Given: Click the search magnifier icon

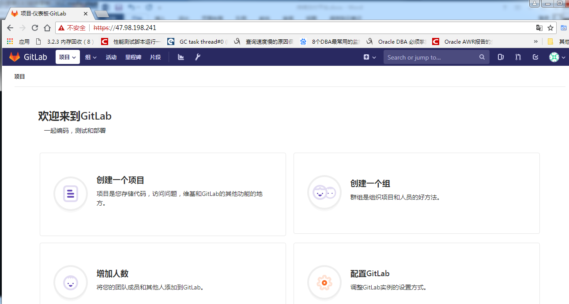Looking at the screenshot, I should [482, 57].
